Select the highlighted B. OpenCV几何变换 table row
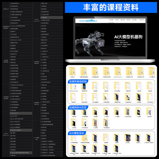The width and height of the screenshot is (159, 159). click(x=21, y=130)
